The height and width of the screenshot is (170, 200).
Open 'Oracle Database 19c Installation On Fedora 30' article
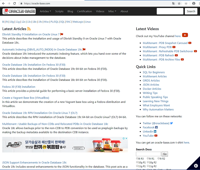pos(34,64)
